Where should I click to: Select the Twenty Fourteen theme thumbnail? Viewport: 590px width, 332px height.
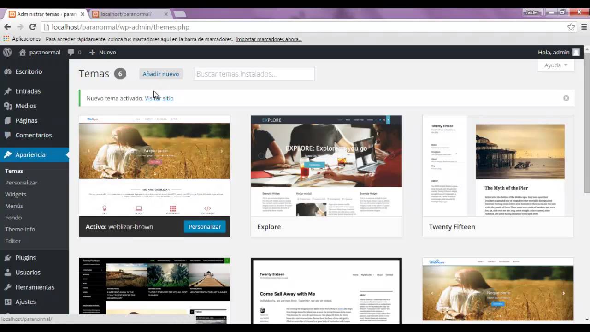pos(154,290)
